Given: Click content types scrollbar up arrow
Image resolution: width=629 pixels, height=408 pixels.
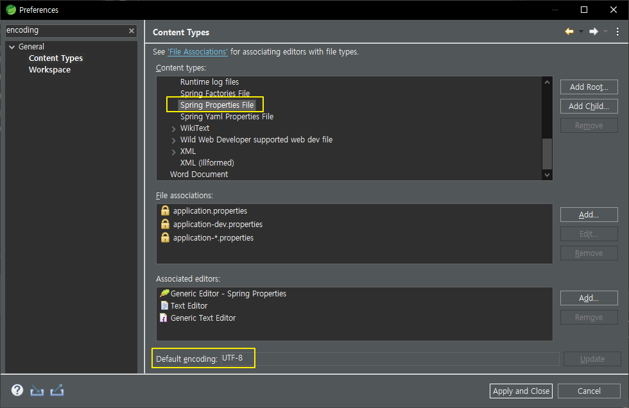Looking at the screenshot, I should pyautogui.click(x=547, y=82).
